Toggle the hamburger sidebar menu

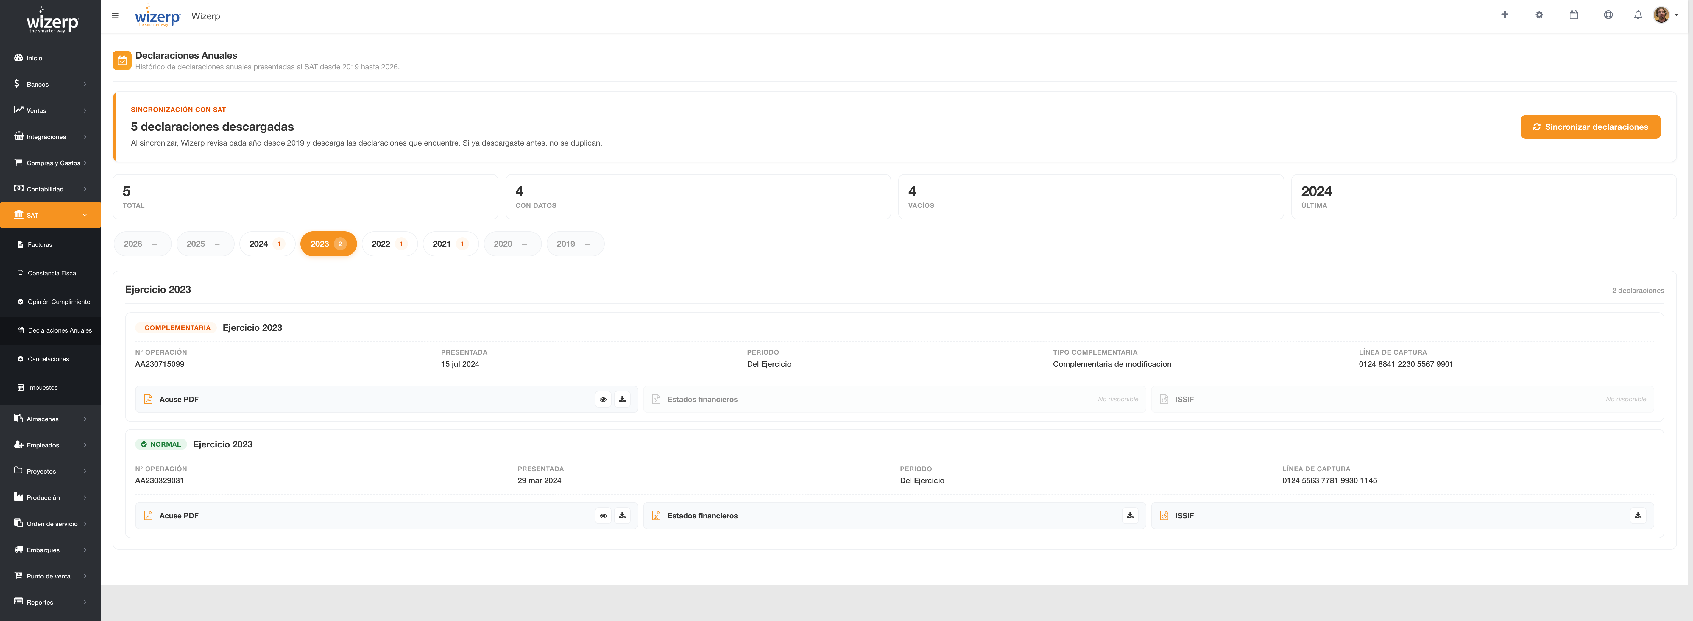[115, 16]
